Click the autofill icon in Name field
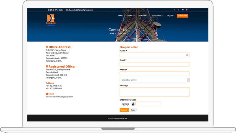The image size is (236, 133). (x=187, y=55)
